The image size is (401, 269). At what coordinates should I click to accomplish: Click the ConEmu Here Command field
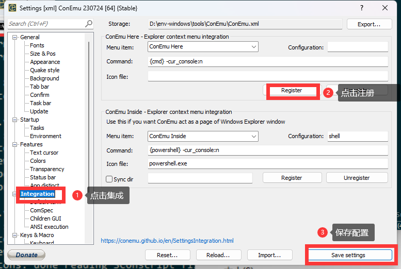point(268,61)
